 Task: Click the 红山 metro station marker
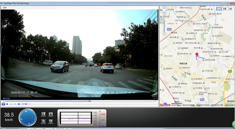click(x=174, y=98)
